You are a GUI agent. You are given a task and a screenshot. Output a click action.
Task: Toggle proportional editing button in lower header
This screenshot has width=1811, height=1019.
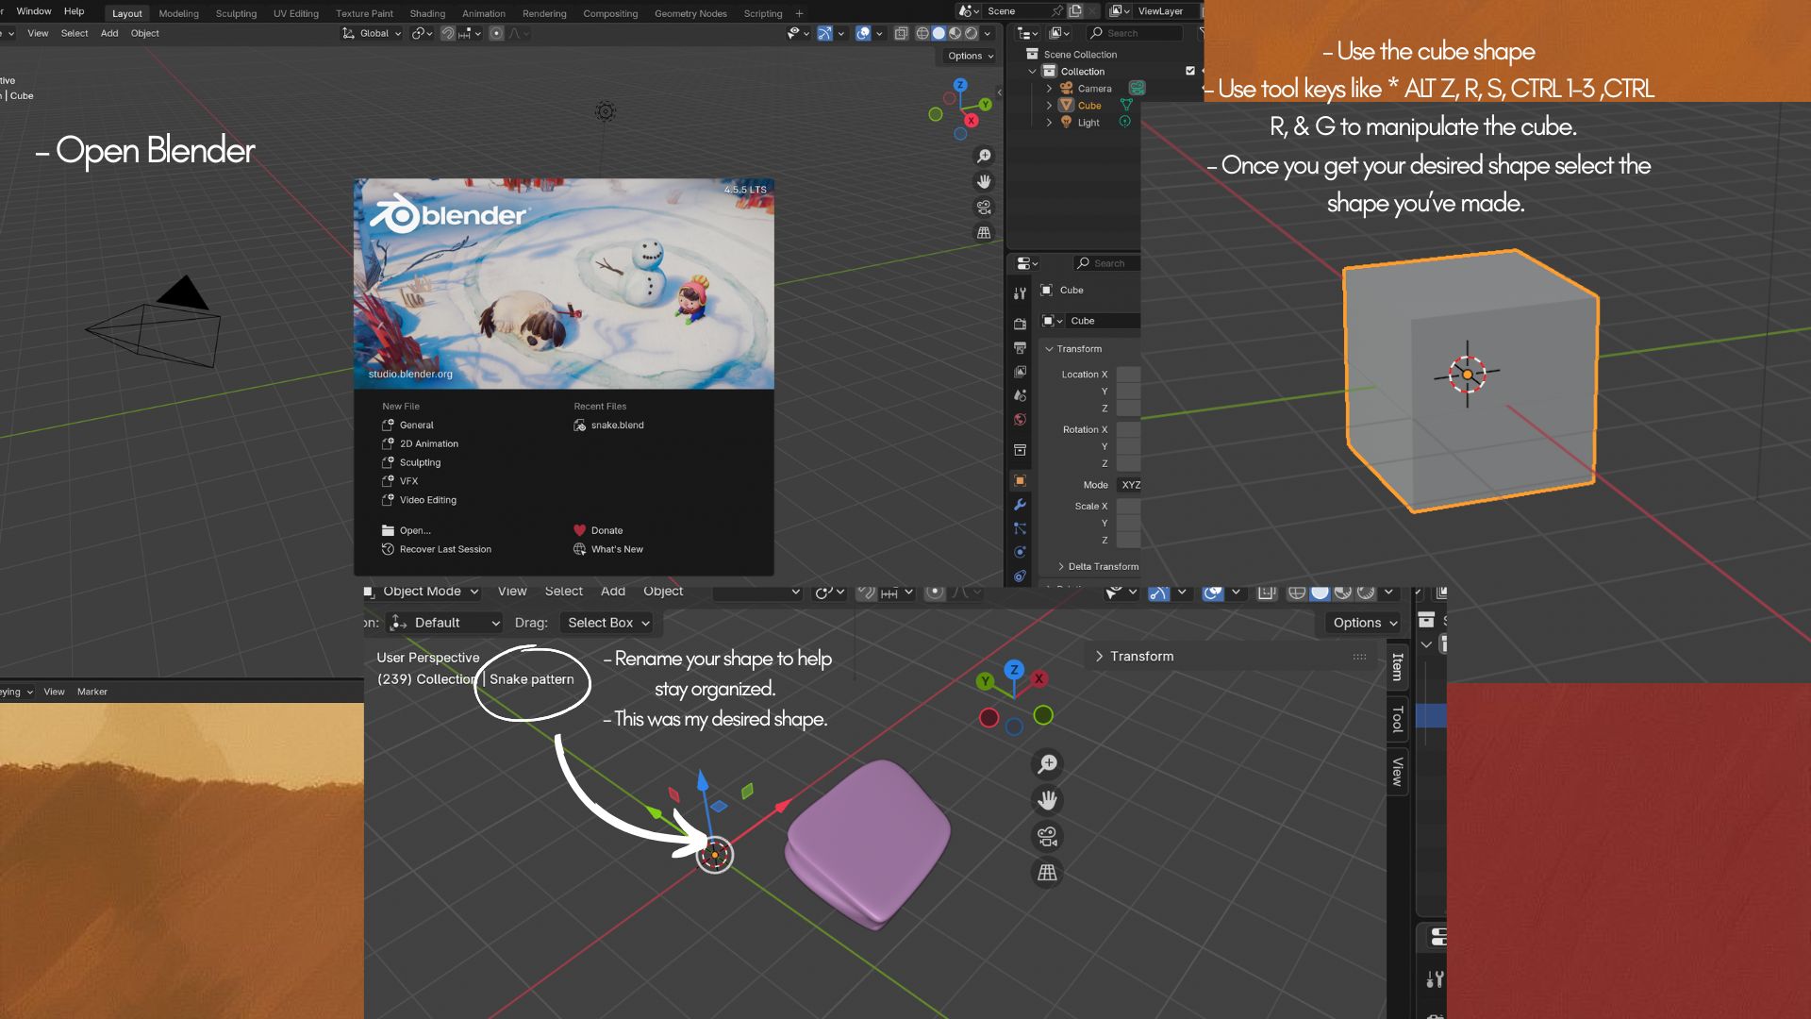coord(934,592)
